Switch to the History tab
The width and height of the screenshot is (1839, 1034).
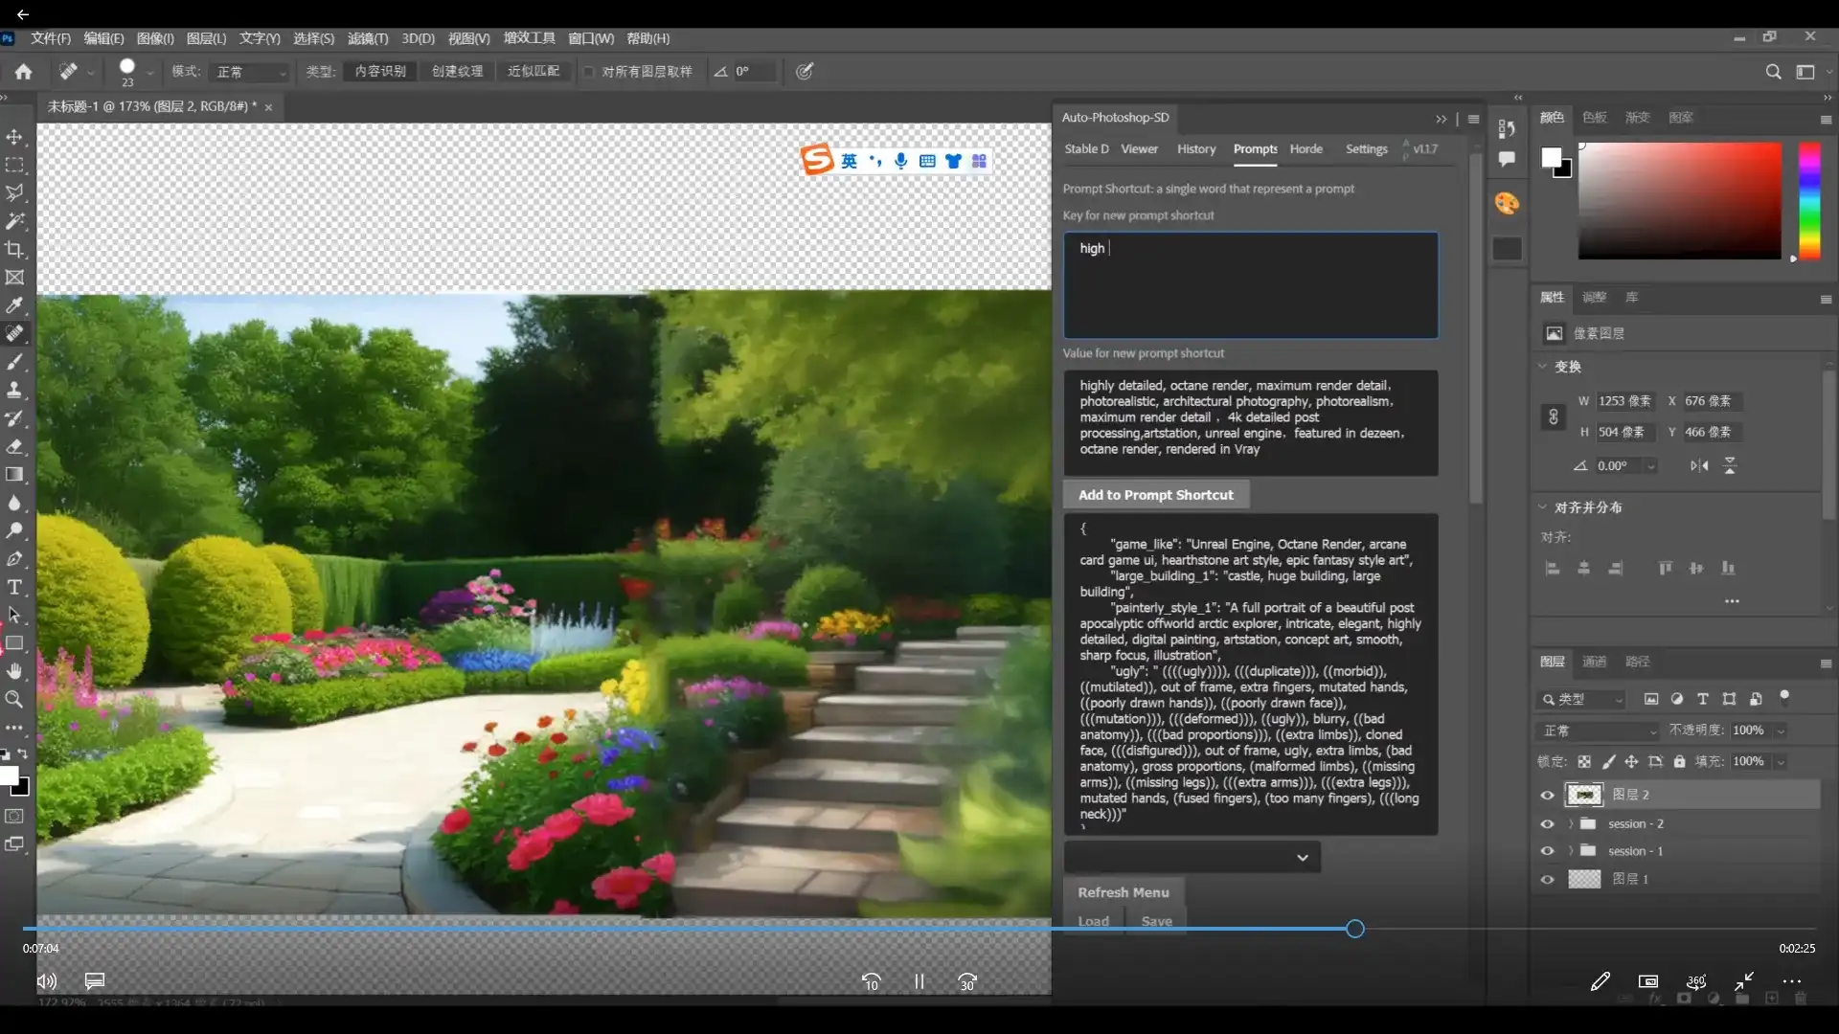pyautogui.click(x=1195, y=149)
